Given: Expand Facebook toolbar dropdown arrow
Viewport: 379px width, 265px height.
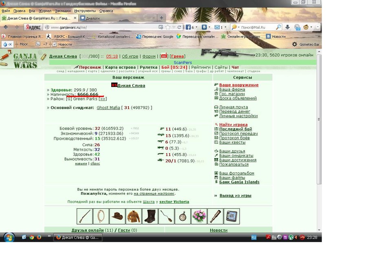Looking at the screenshot, I should 196,27.
